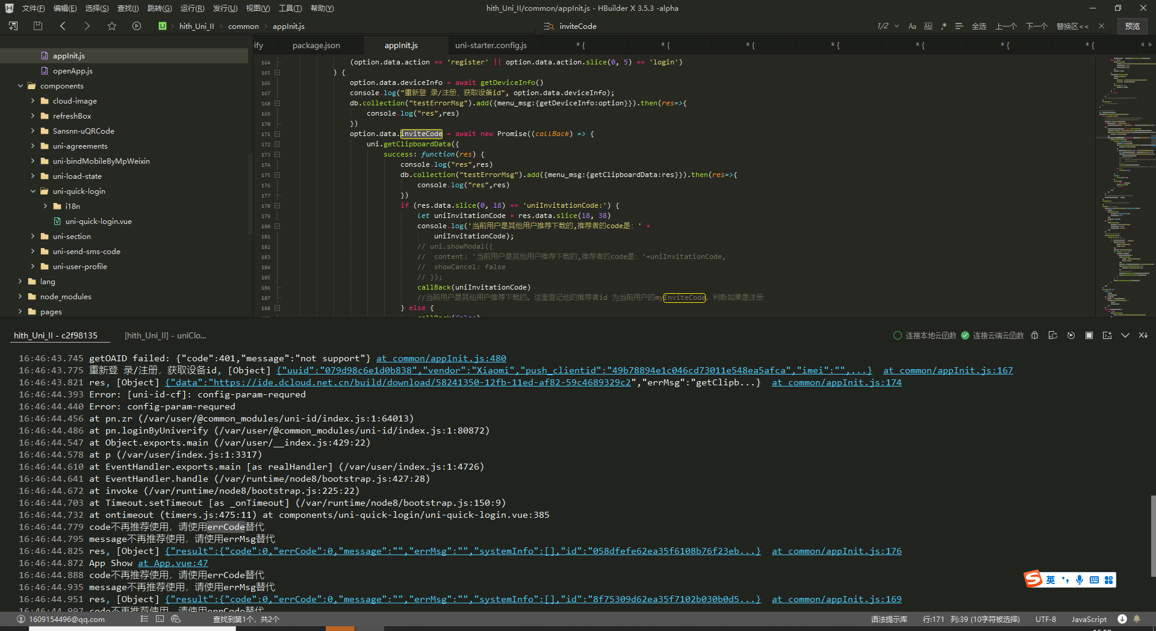Expand the lang folder
The image size is (1156, 631).
click(x=20, y=281)
